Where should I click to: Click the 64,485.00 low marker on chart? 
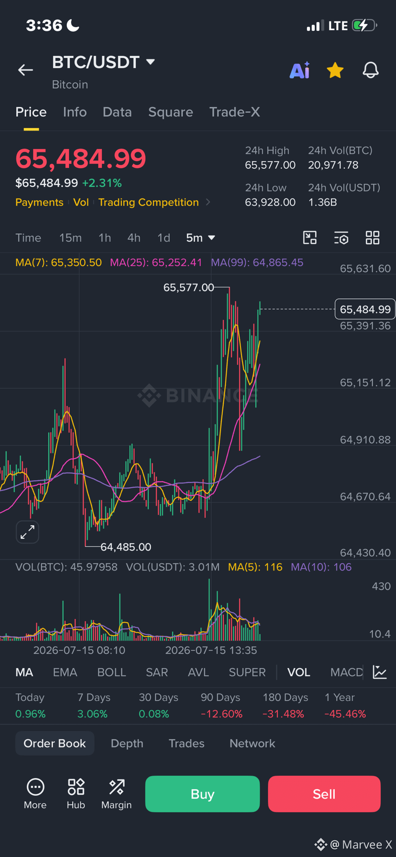(x=126, y=547)
